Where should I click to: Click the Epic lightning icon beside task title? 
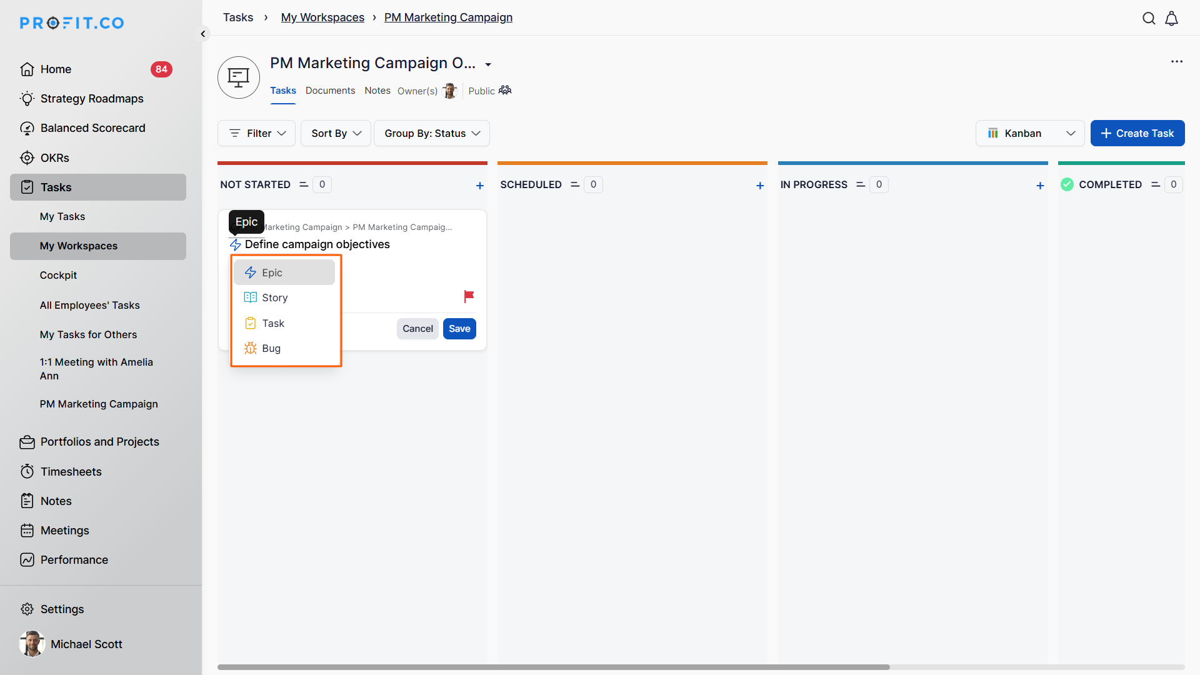[236, 245]
